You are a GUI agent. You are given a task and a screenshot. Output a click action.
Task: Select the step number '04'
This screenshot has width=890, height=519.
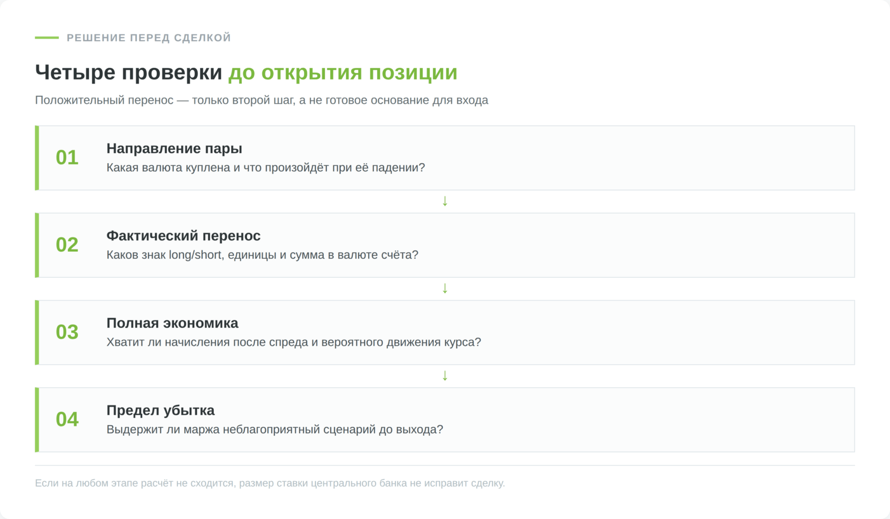[67, 419]
